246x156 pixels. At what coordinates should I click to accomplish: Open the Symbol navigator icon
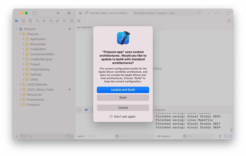pyautogui.click(x=30, y=21)
